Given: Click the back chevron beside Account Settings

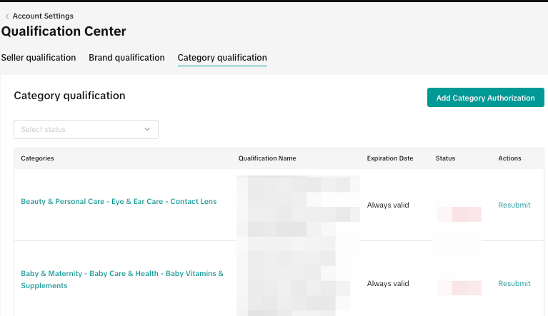Looking at the screenshot, I should [7, 16].
